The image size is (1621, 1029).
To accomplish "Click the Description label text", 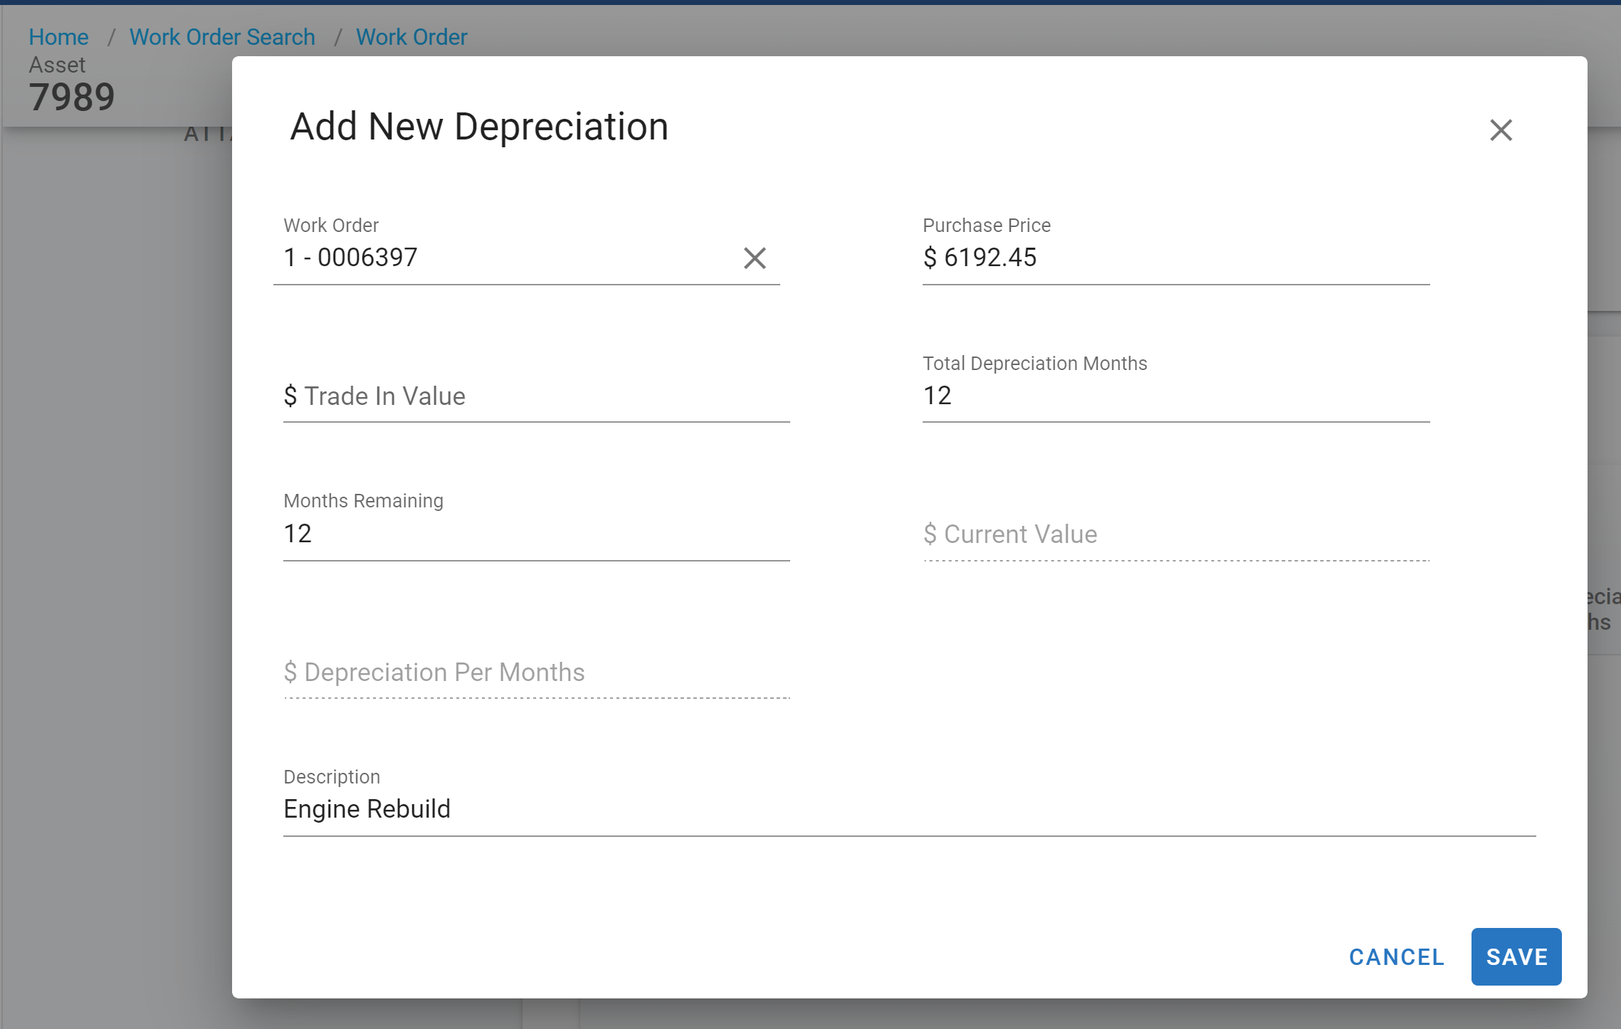I will click(x=332, y=777).
